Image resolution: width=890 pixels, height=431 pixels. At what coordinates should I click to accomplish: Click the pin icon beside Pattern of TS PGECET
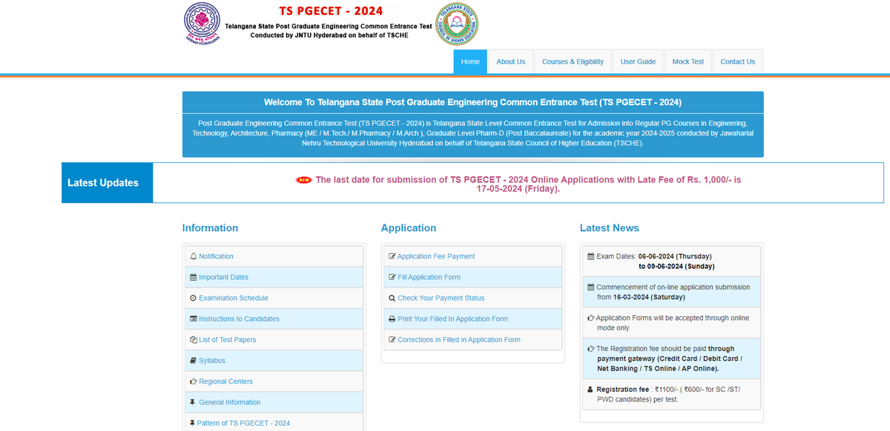pyautogui.click(x=193, y=423)
